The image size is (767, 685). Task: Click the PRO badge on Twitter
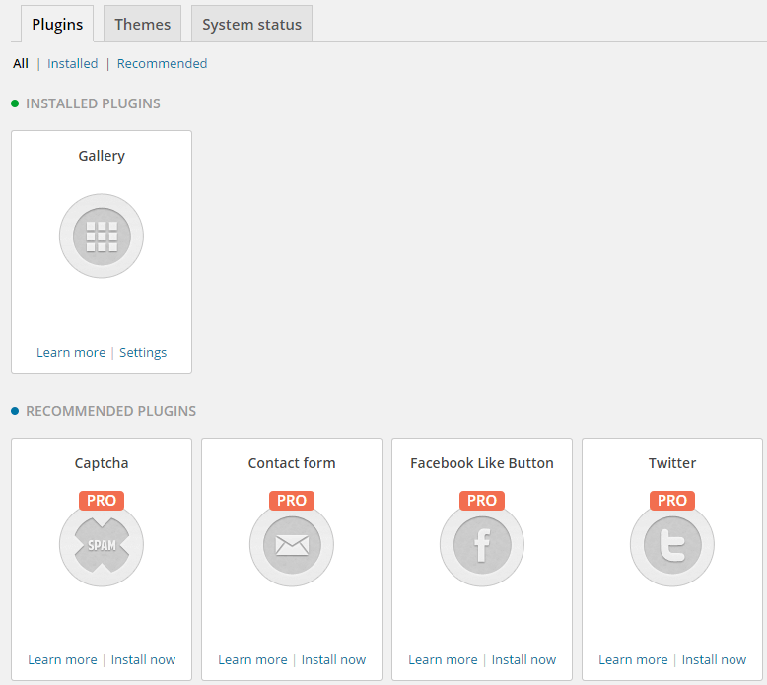click(672, 501)
